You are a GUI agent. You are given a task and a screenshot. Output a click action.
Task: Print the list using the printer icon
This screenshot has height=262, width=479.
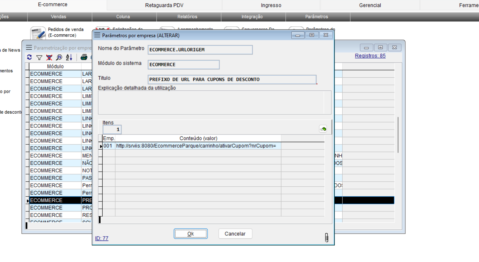pyautogui.click(x=84, y=57)
